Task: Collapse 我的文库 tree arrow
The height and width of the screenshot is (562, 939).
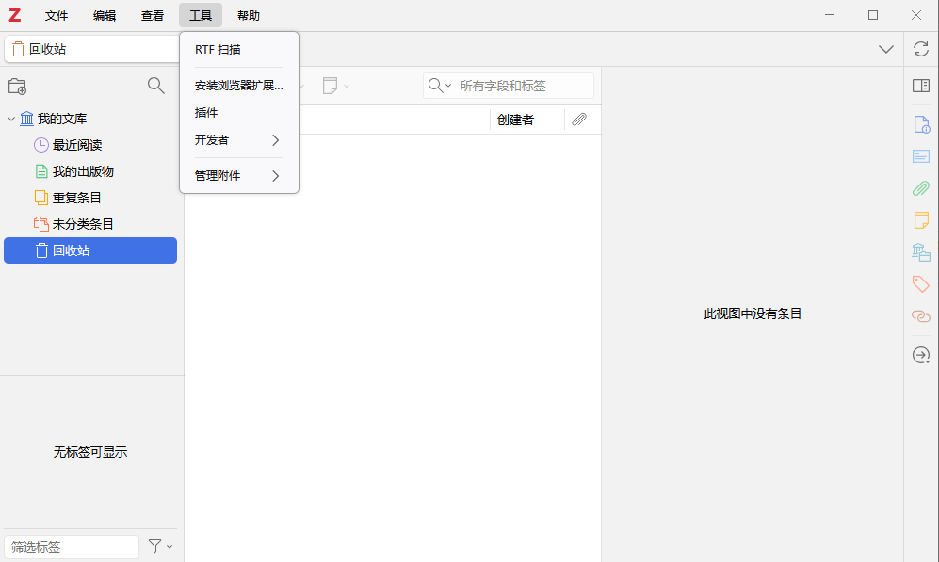Action: click(10, 119)
